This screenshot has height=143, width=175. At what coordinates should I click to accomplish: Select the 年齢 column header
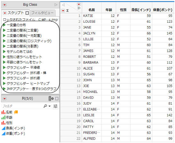(109, 10)
